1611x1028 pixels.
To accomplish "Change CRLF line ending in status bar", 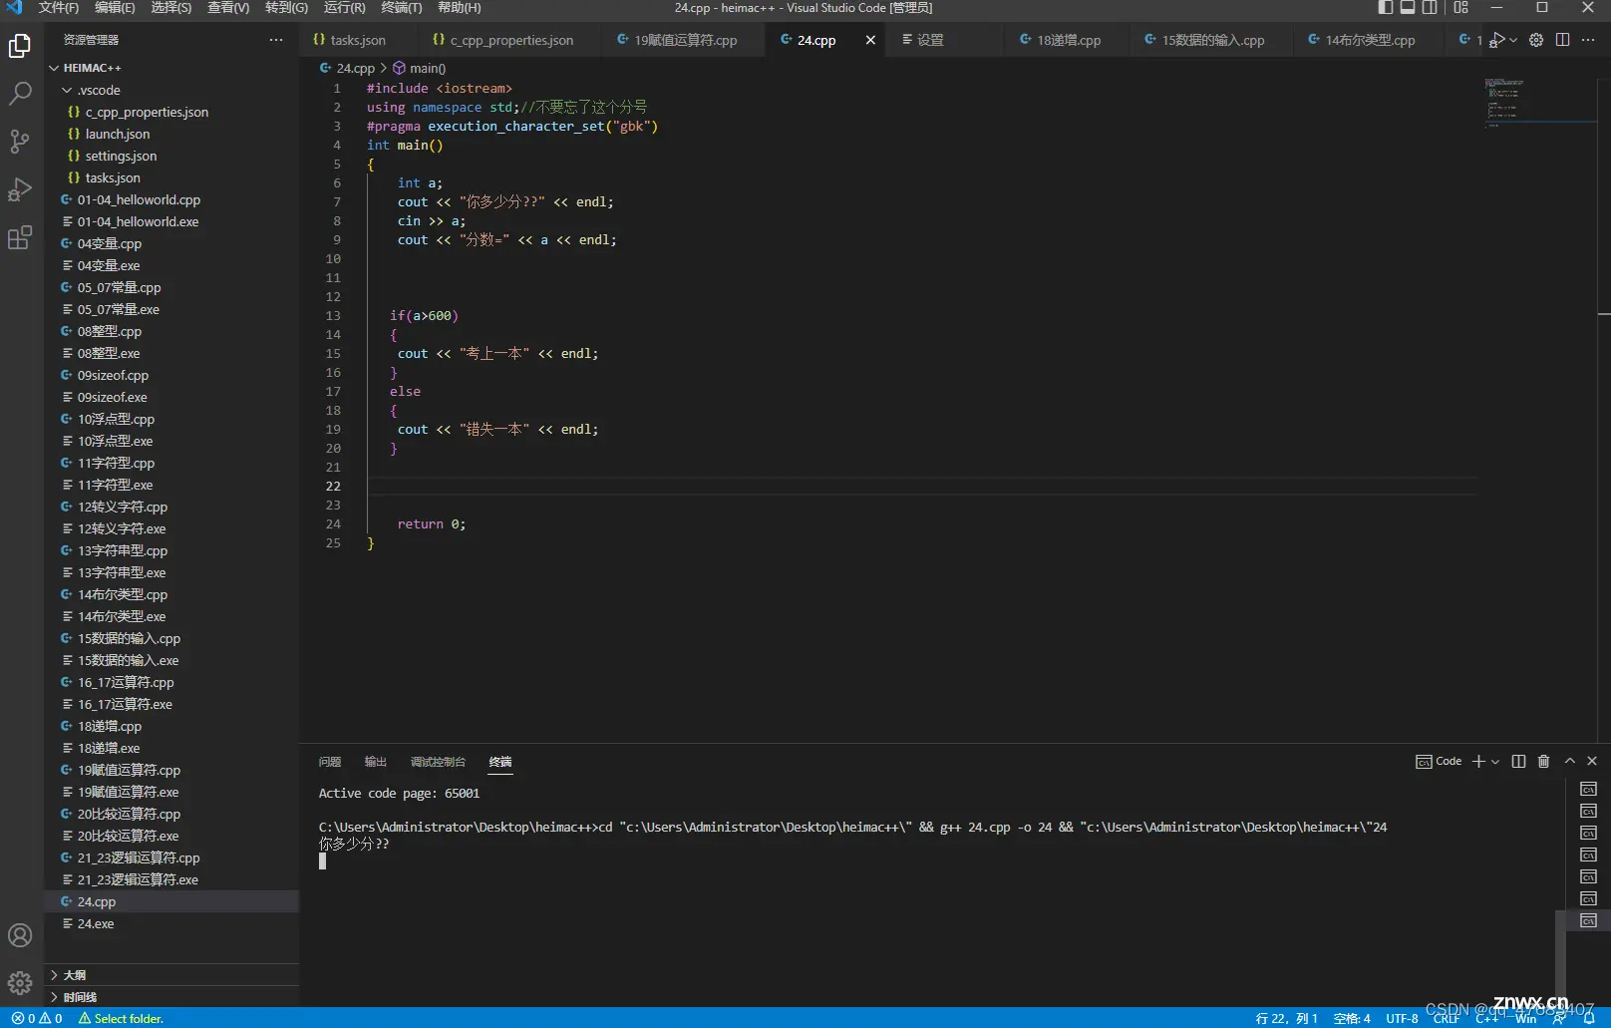I will click(x=1447, y=1018).
